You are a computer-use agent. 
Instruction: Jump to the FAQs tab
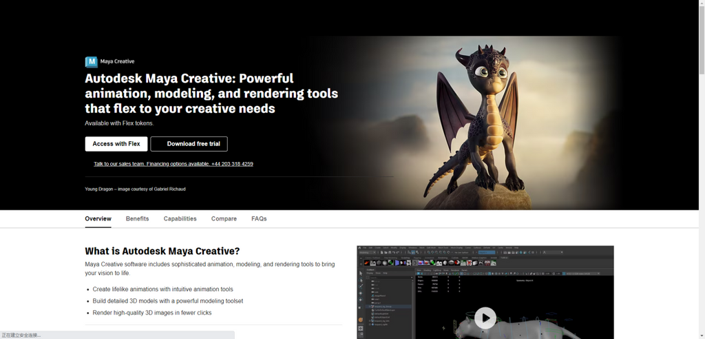(x=259, y=219)
